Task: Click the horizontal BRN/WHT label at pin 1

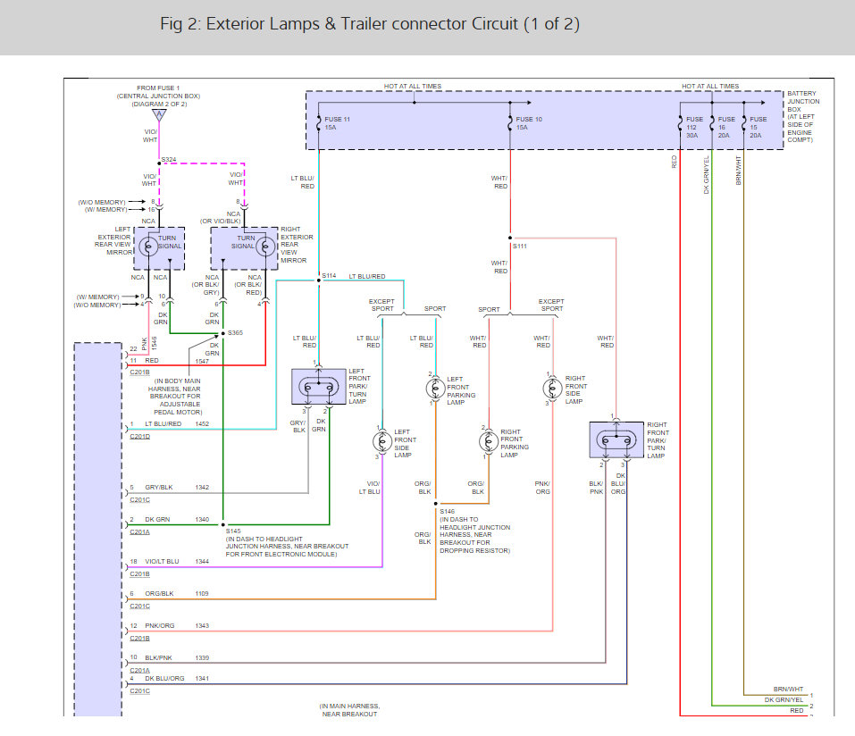Action: click(x=788, y=690)
